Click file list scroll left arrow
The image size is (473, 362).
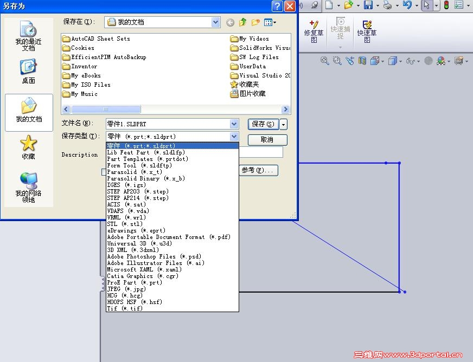point(66,109)
